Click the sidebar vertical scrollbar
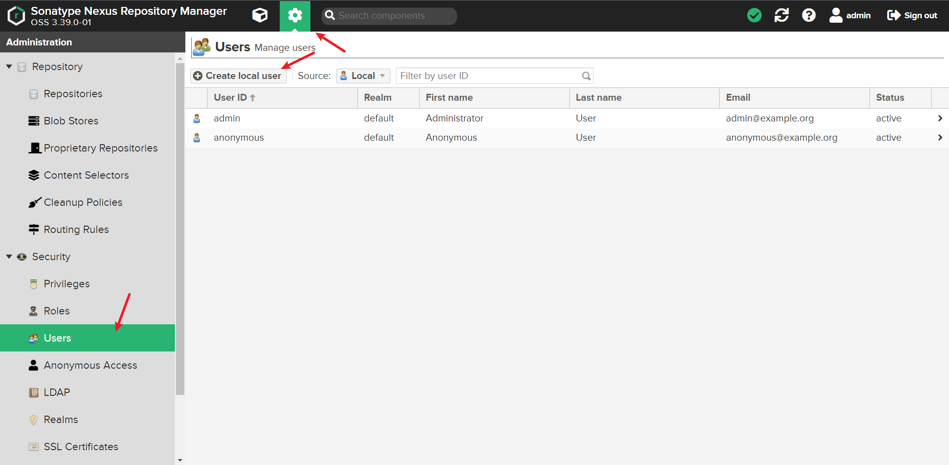 coord(180,229)
